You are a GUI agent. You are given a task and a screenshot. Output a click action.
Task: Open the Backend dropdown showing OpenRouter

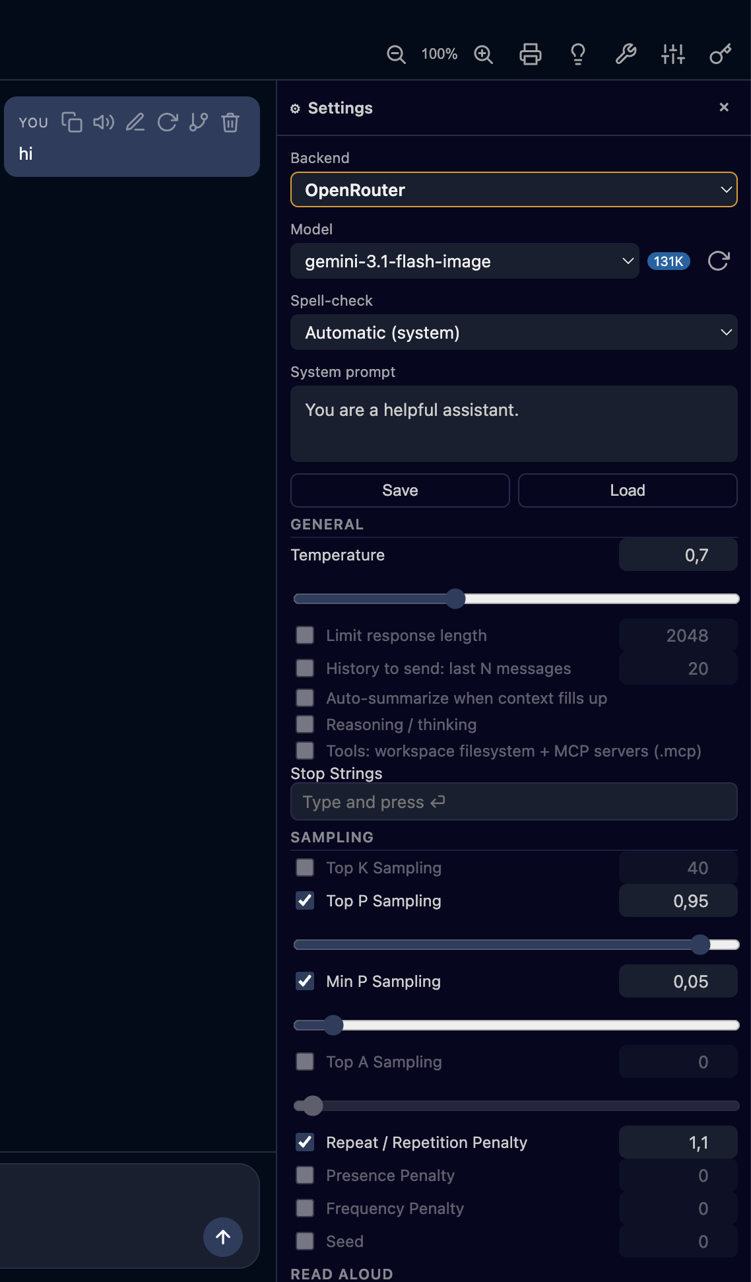[x=514, y=189]
